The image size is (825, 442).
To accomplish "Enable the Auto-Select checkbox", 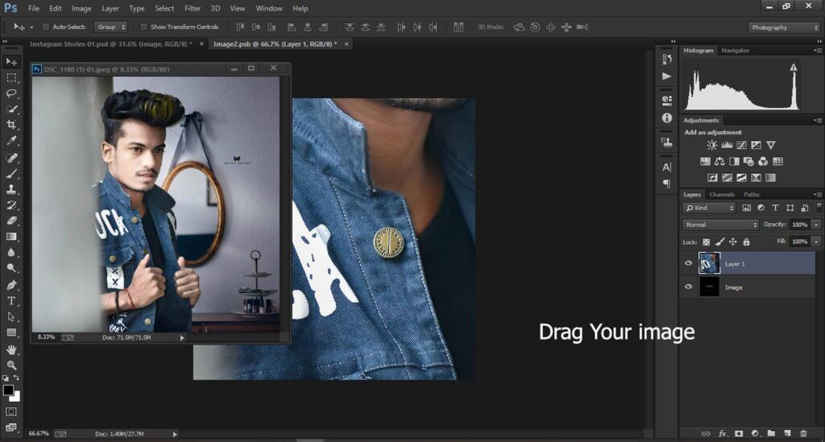I will pos(46,27).
